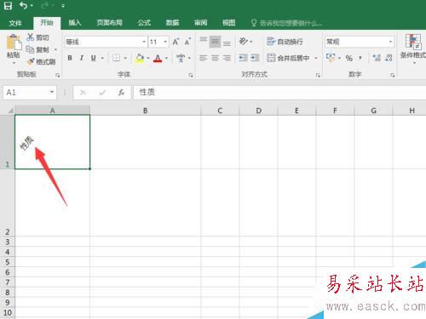Switch to the 视图 ribbon tab
The width and height of the screenshot is (426, 319).
click(228, 23)
